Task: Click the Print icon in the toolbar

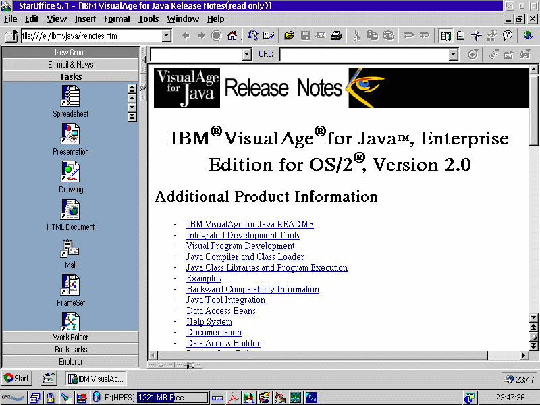Action: click(335, 36)
